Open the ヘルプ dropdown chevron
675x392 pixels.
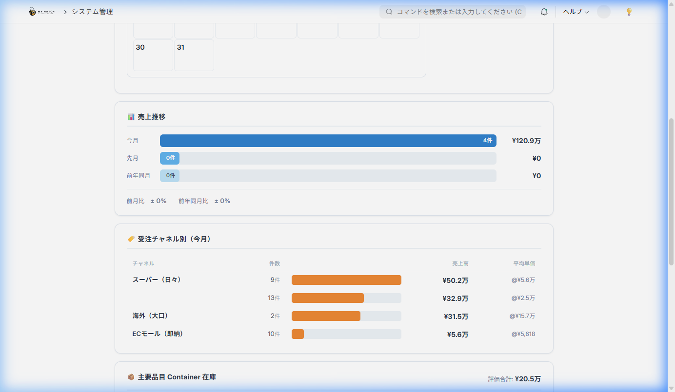coord(586,12)
